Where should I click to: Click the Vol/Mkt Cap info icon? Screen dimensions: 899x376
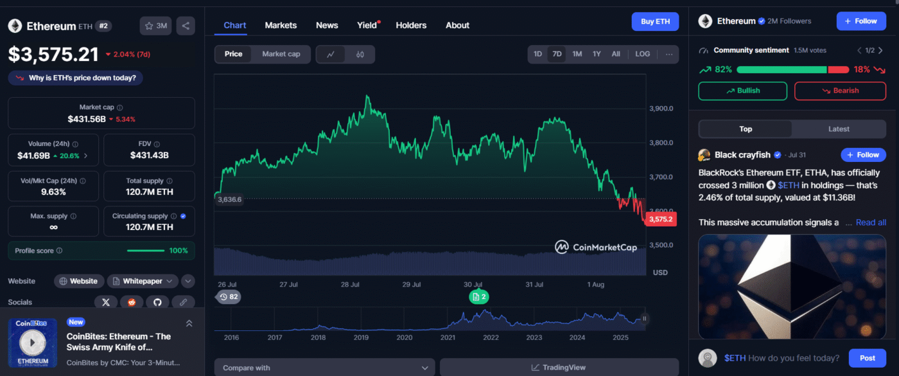pos(83,181)
